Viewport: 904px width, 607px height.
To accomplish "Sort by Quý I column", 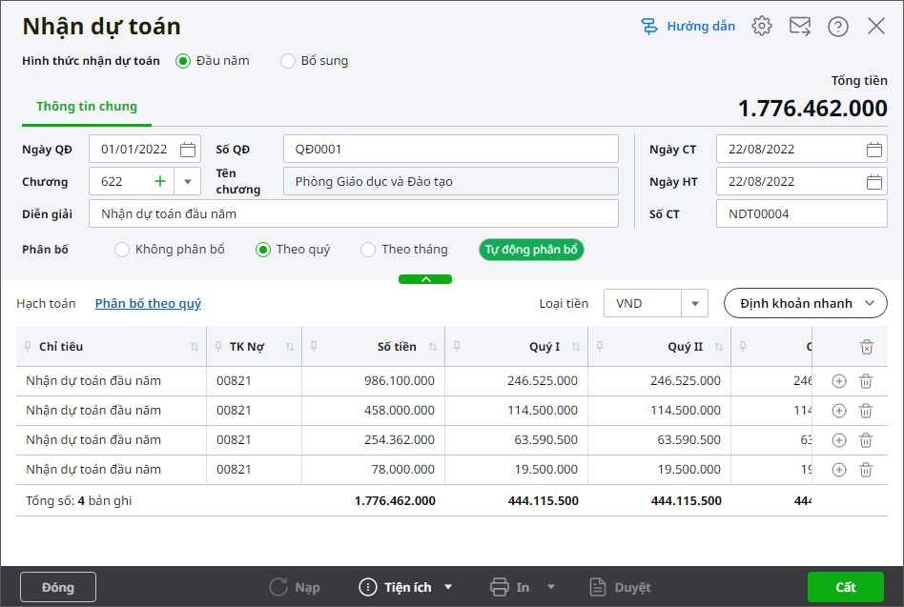I will (x=576, y=347).
